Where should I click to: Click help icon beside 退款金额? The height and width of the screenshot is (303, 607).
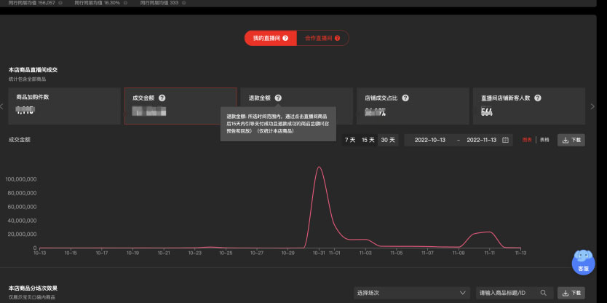(278, 98)
